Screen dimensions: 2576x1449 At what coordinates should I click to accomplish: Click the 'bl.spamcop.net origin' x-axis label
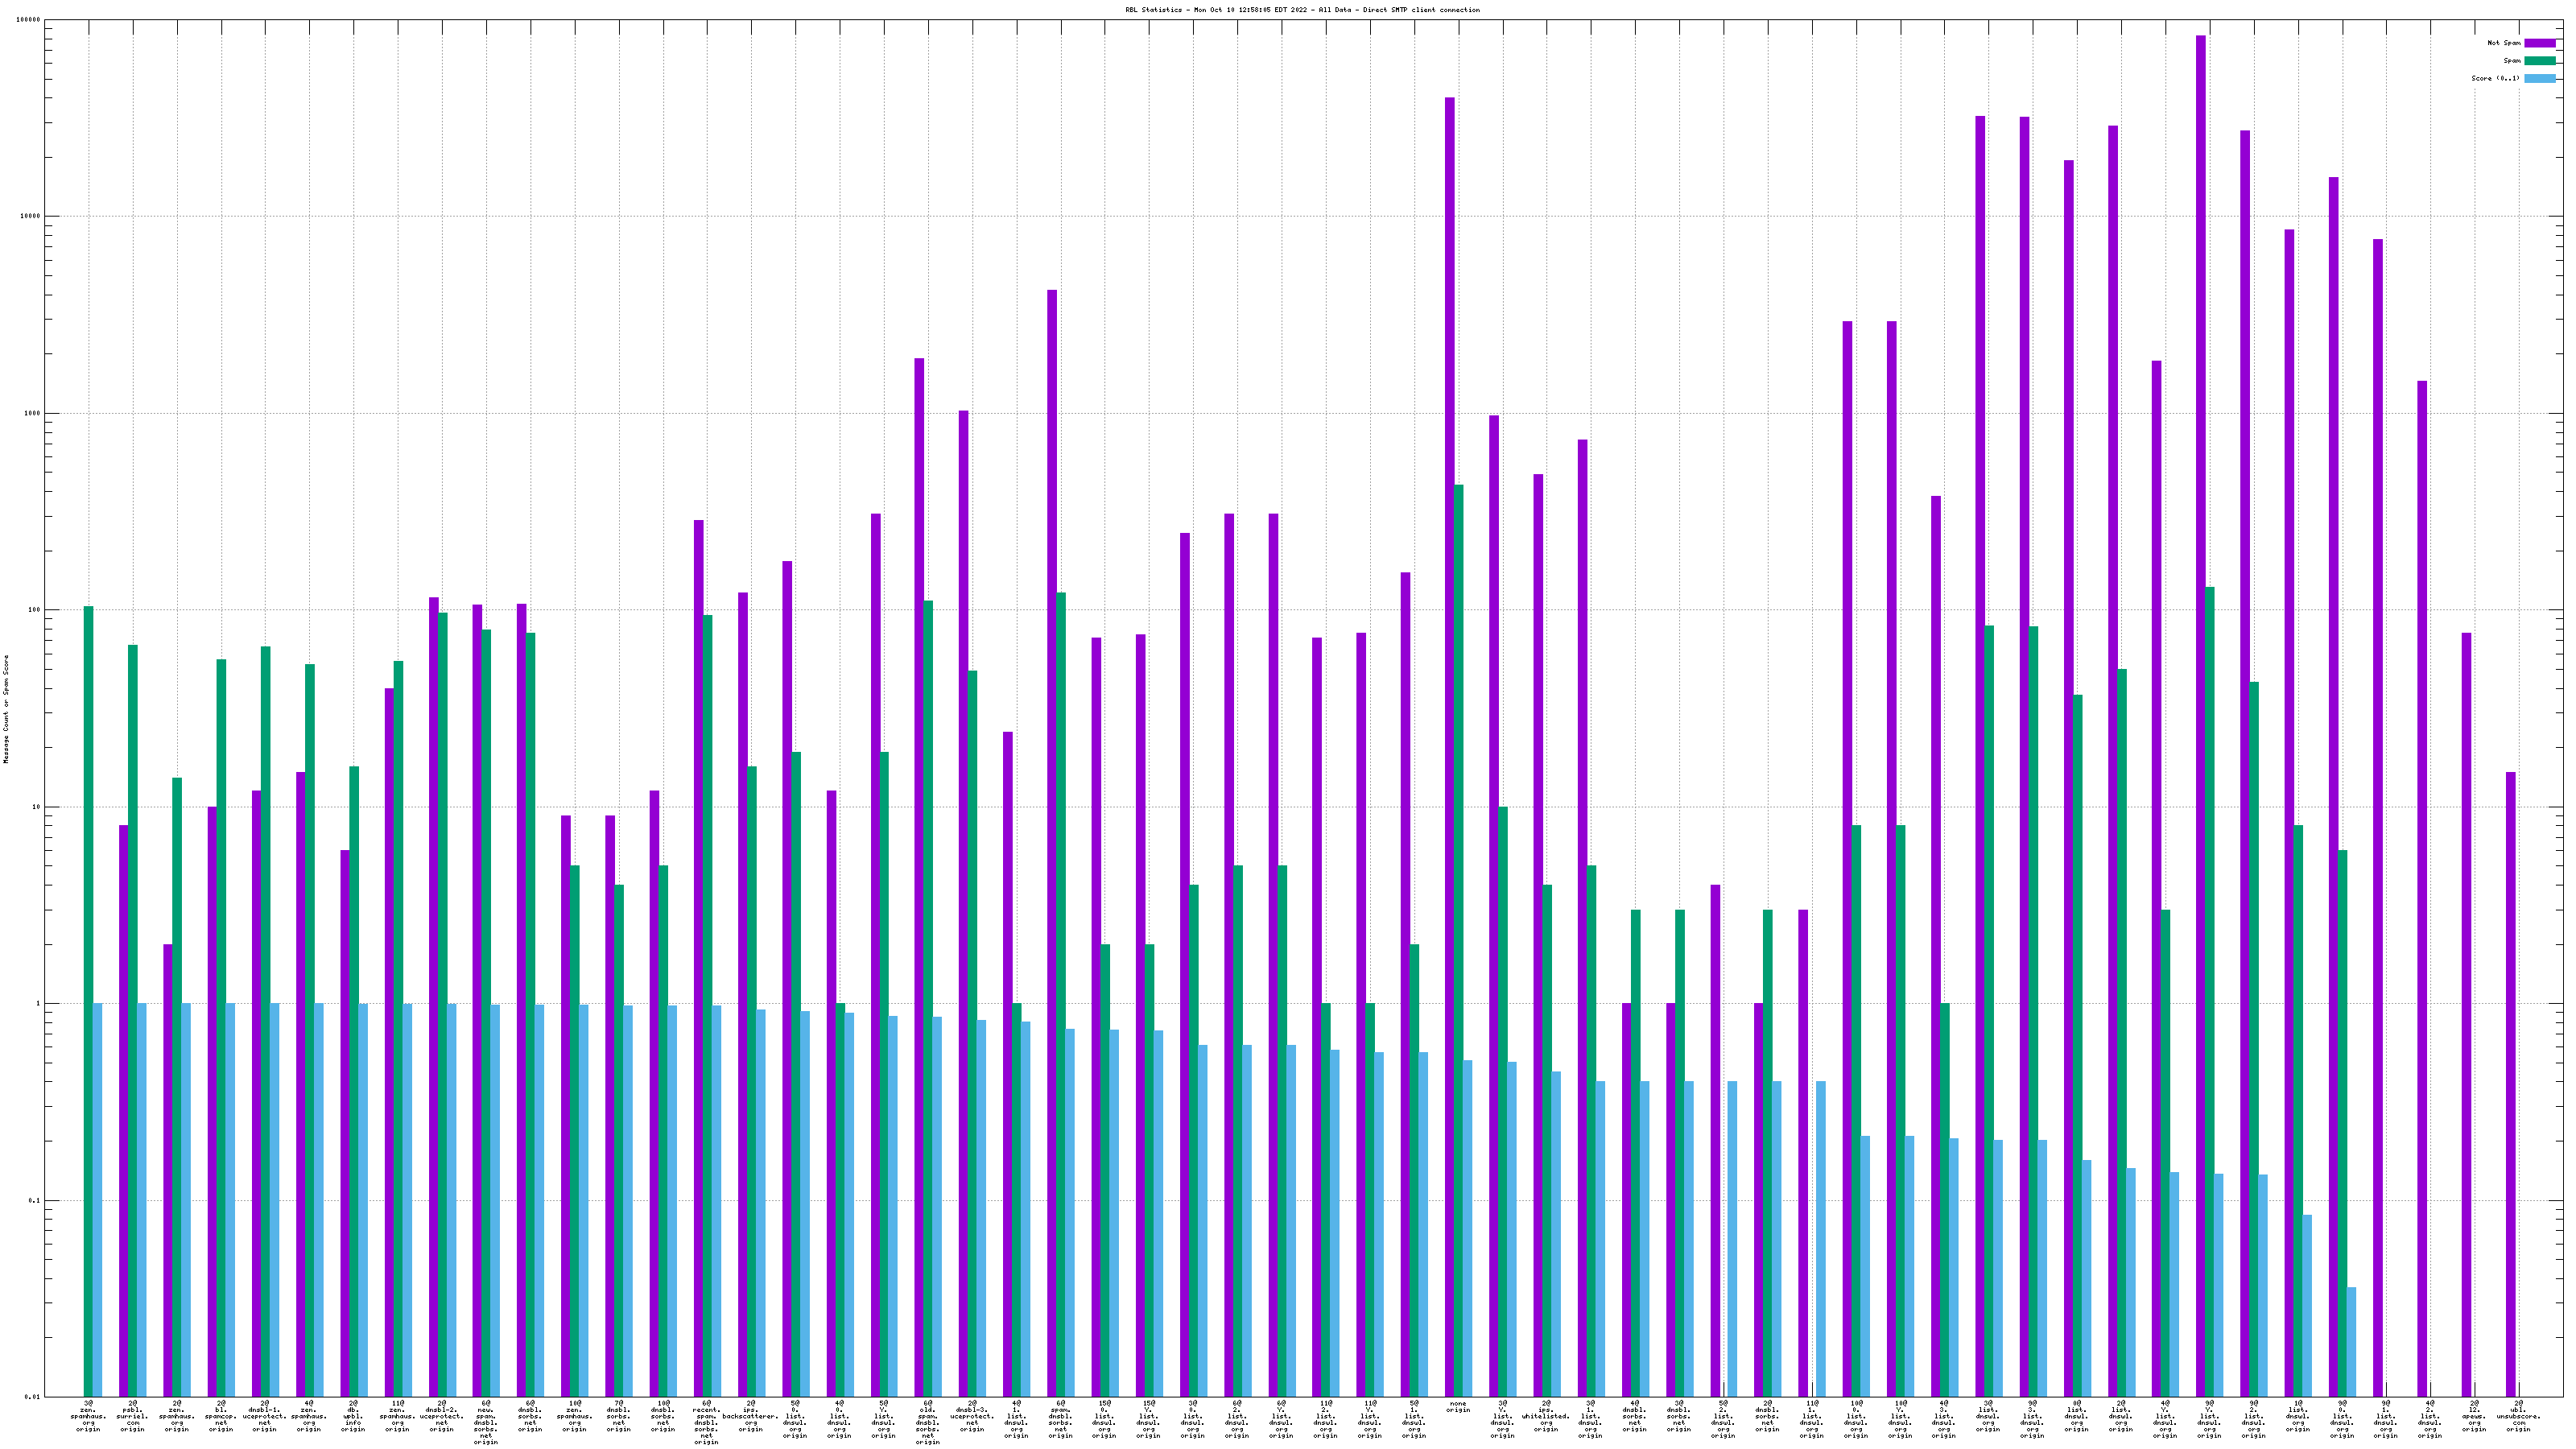(220, 1416)
